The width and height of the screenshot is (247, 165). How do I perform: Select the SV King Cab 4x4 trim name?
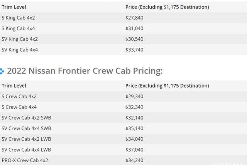[20, 50]
